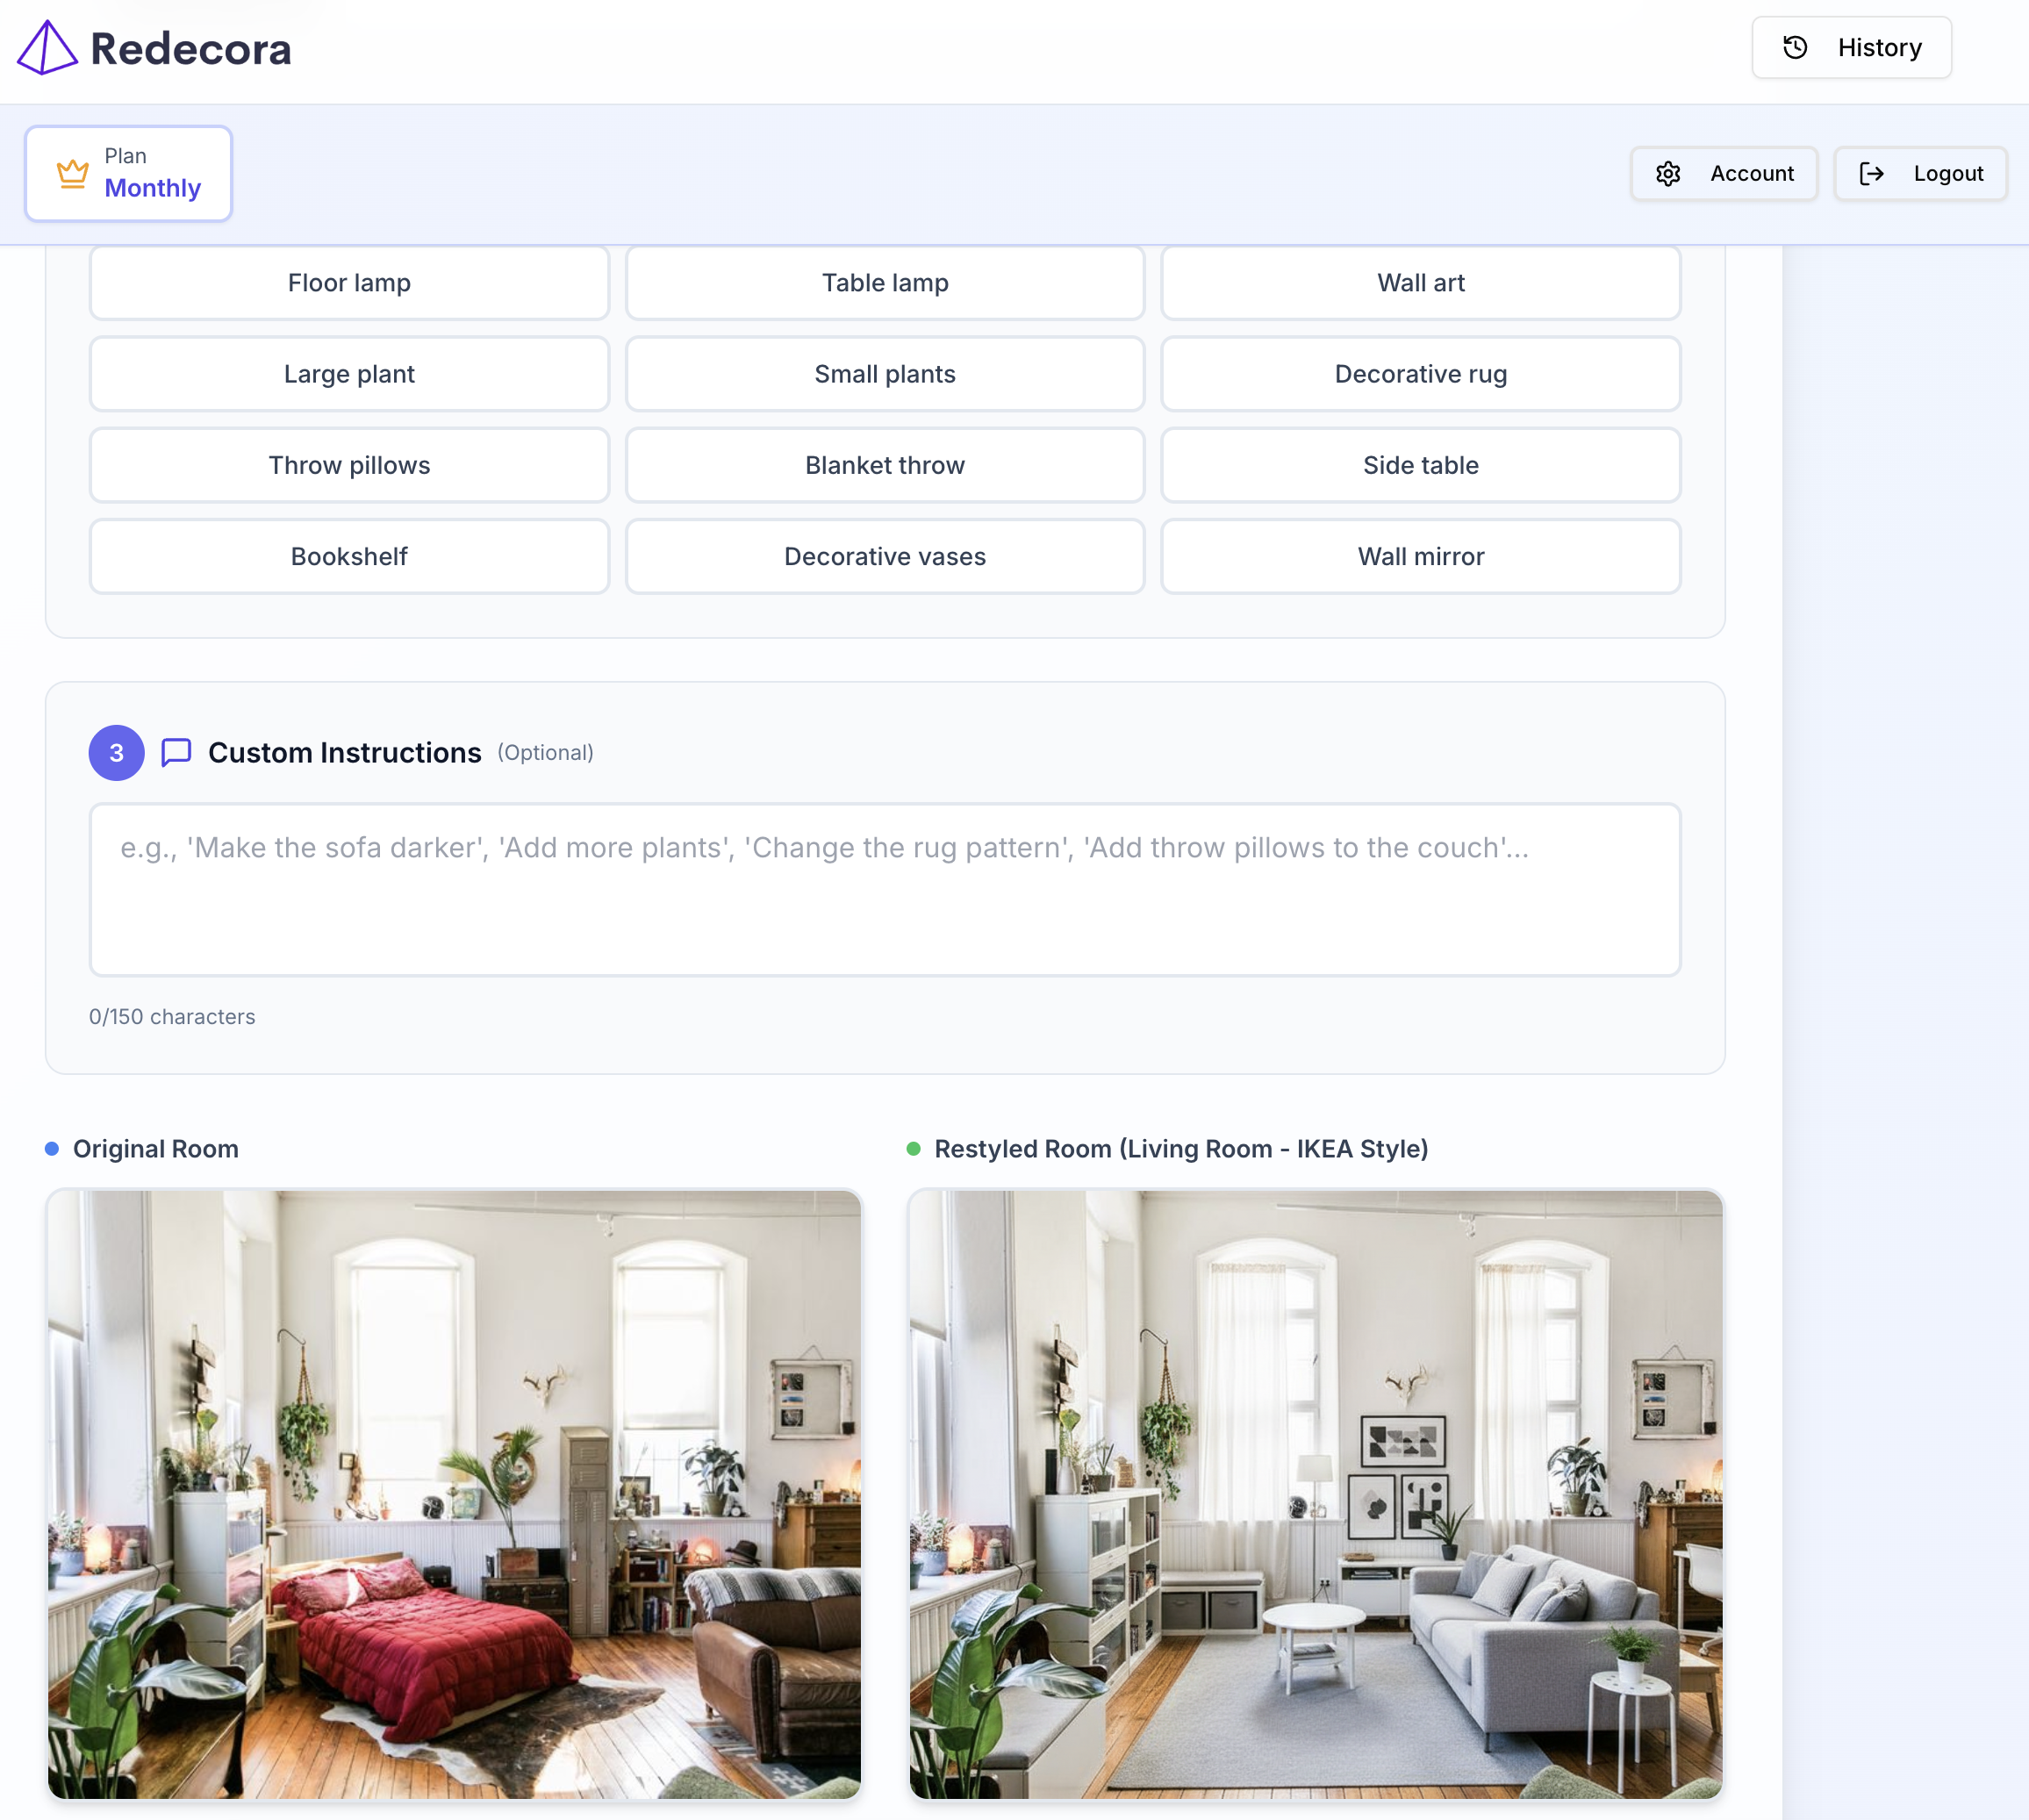Open the Original Room image
The width and height of the screenshot is (2029, 1820).
click(454, 1493)
